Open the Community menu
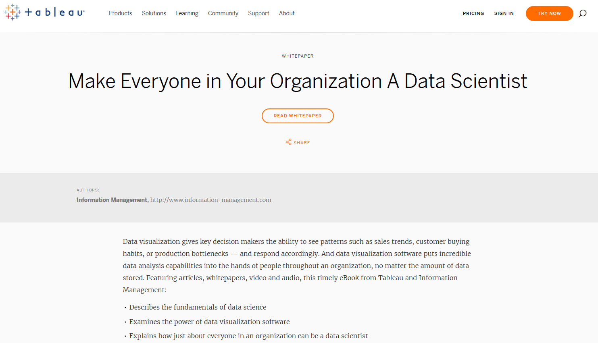Screen dimensions: 598x343 click(223, 13)
